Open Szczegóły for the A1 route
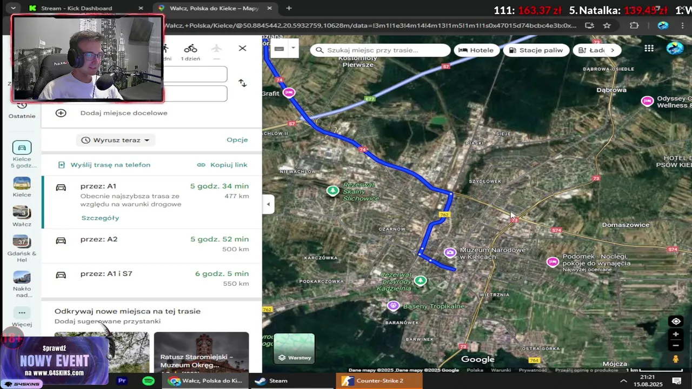Screen dimensions: 692x389 [100, 218]
